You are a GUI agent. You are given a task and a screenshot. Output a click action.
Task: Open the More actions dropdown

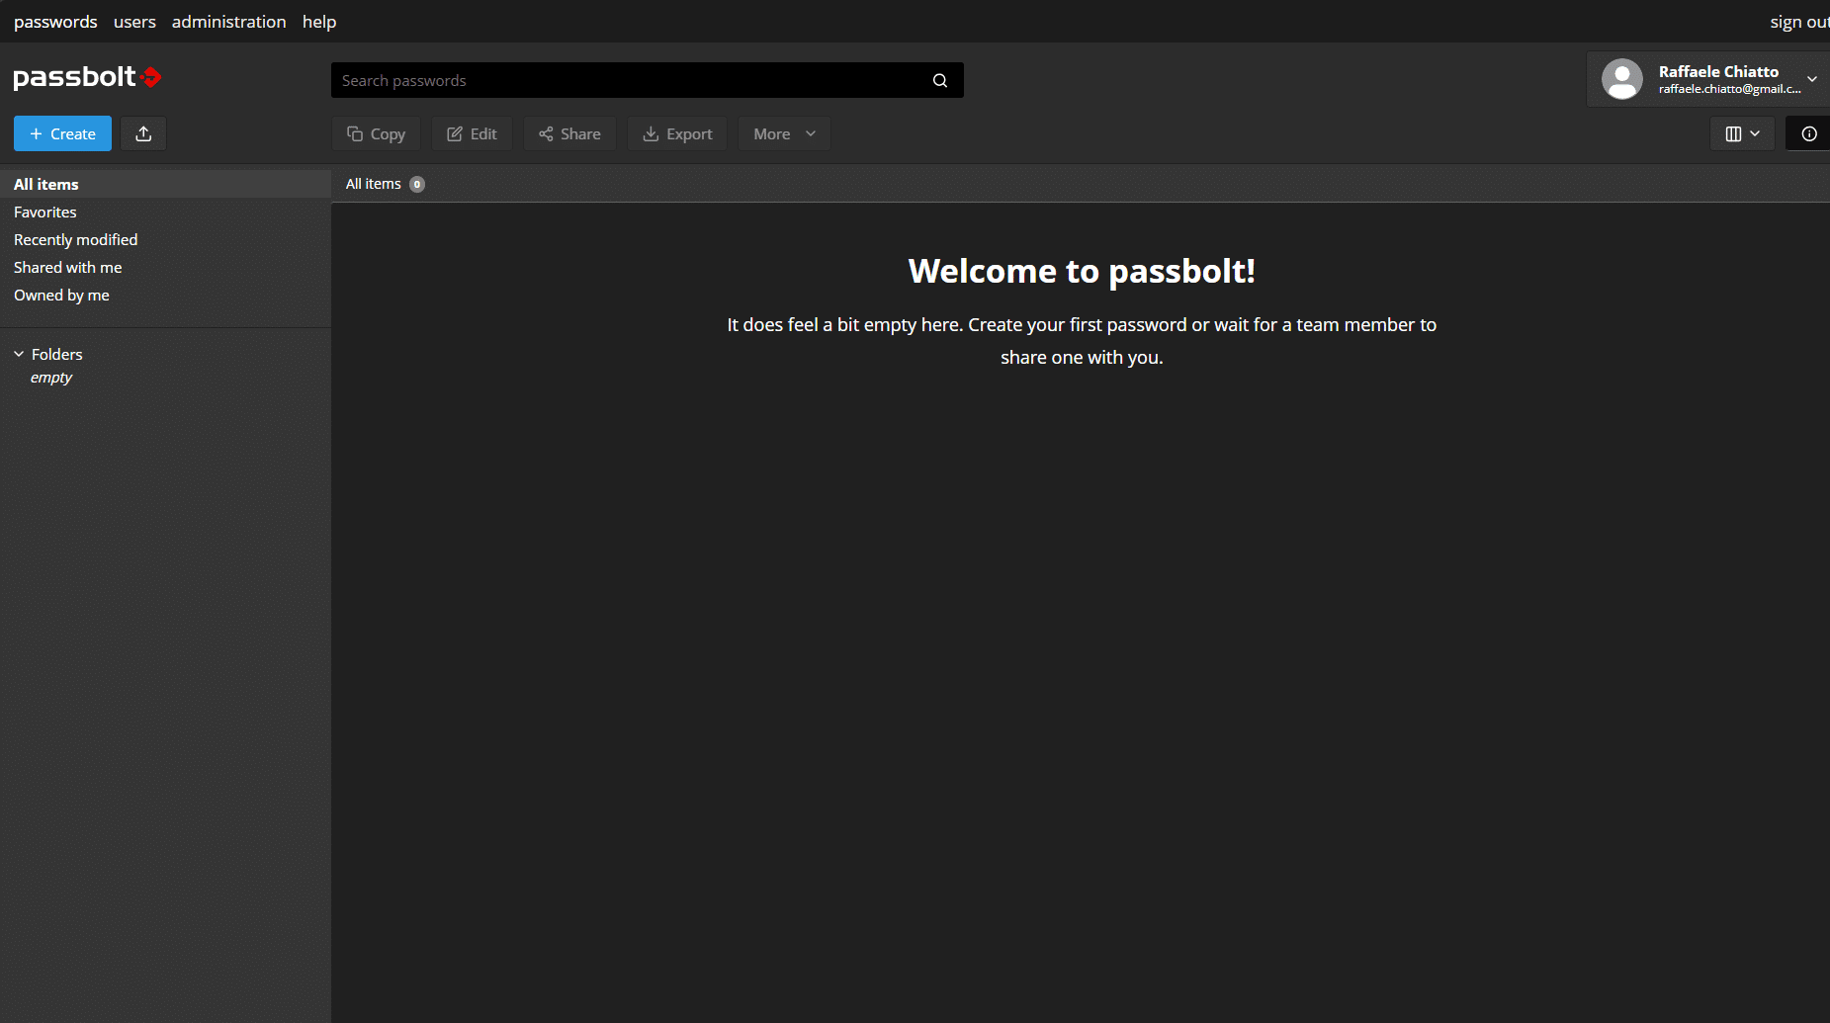pos(784,133)
